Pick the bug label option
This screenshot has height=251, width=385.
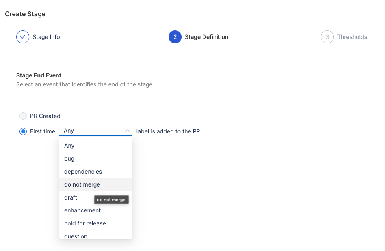click(69, 159)
